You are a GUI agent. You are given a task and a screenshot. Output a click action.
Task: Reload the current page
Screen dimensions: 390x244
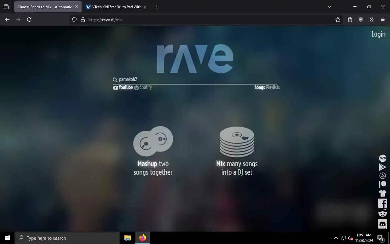point(29,20)
